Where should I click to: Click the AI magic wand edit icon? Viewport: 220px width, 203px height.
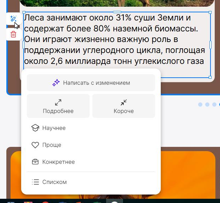coord(13,19)
